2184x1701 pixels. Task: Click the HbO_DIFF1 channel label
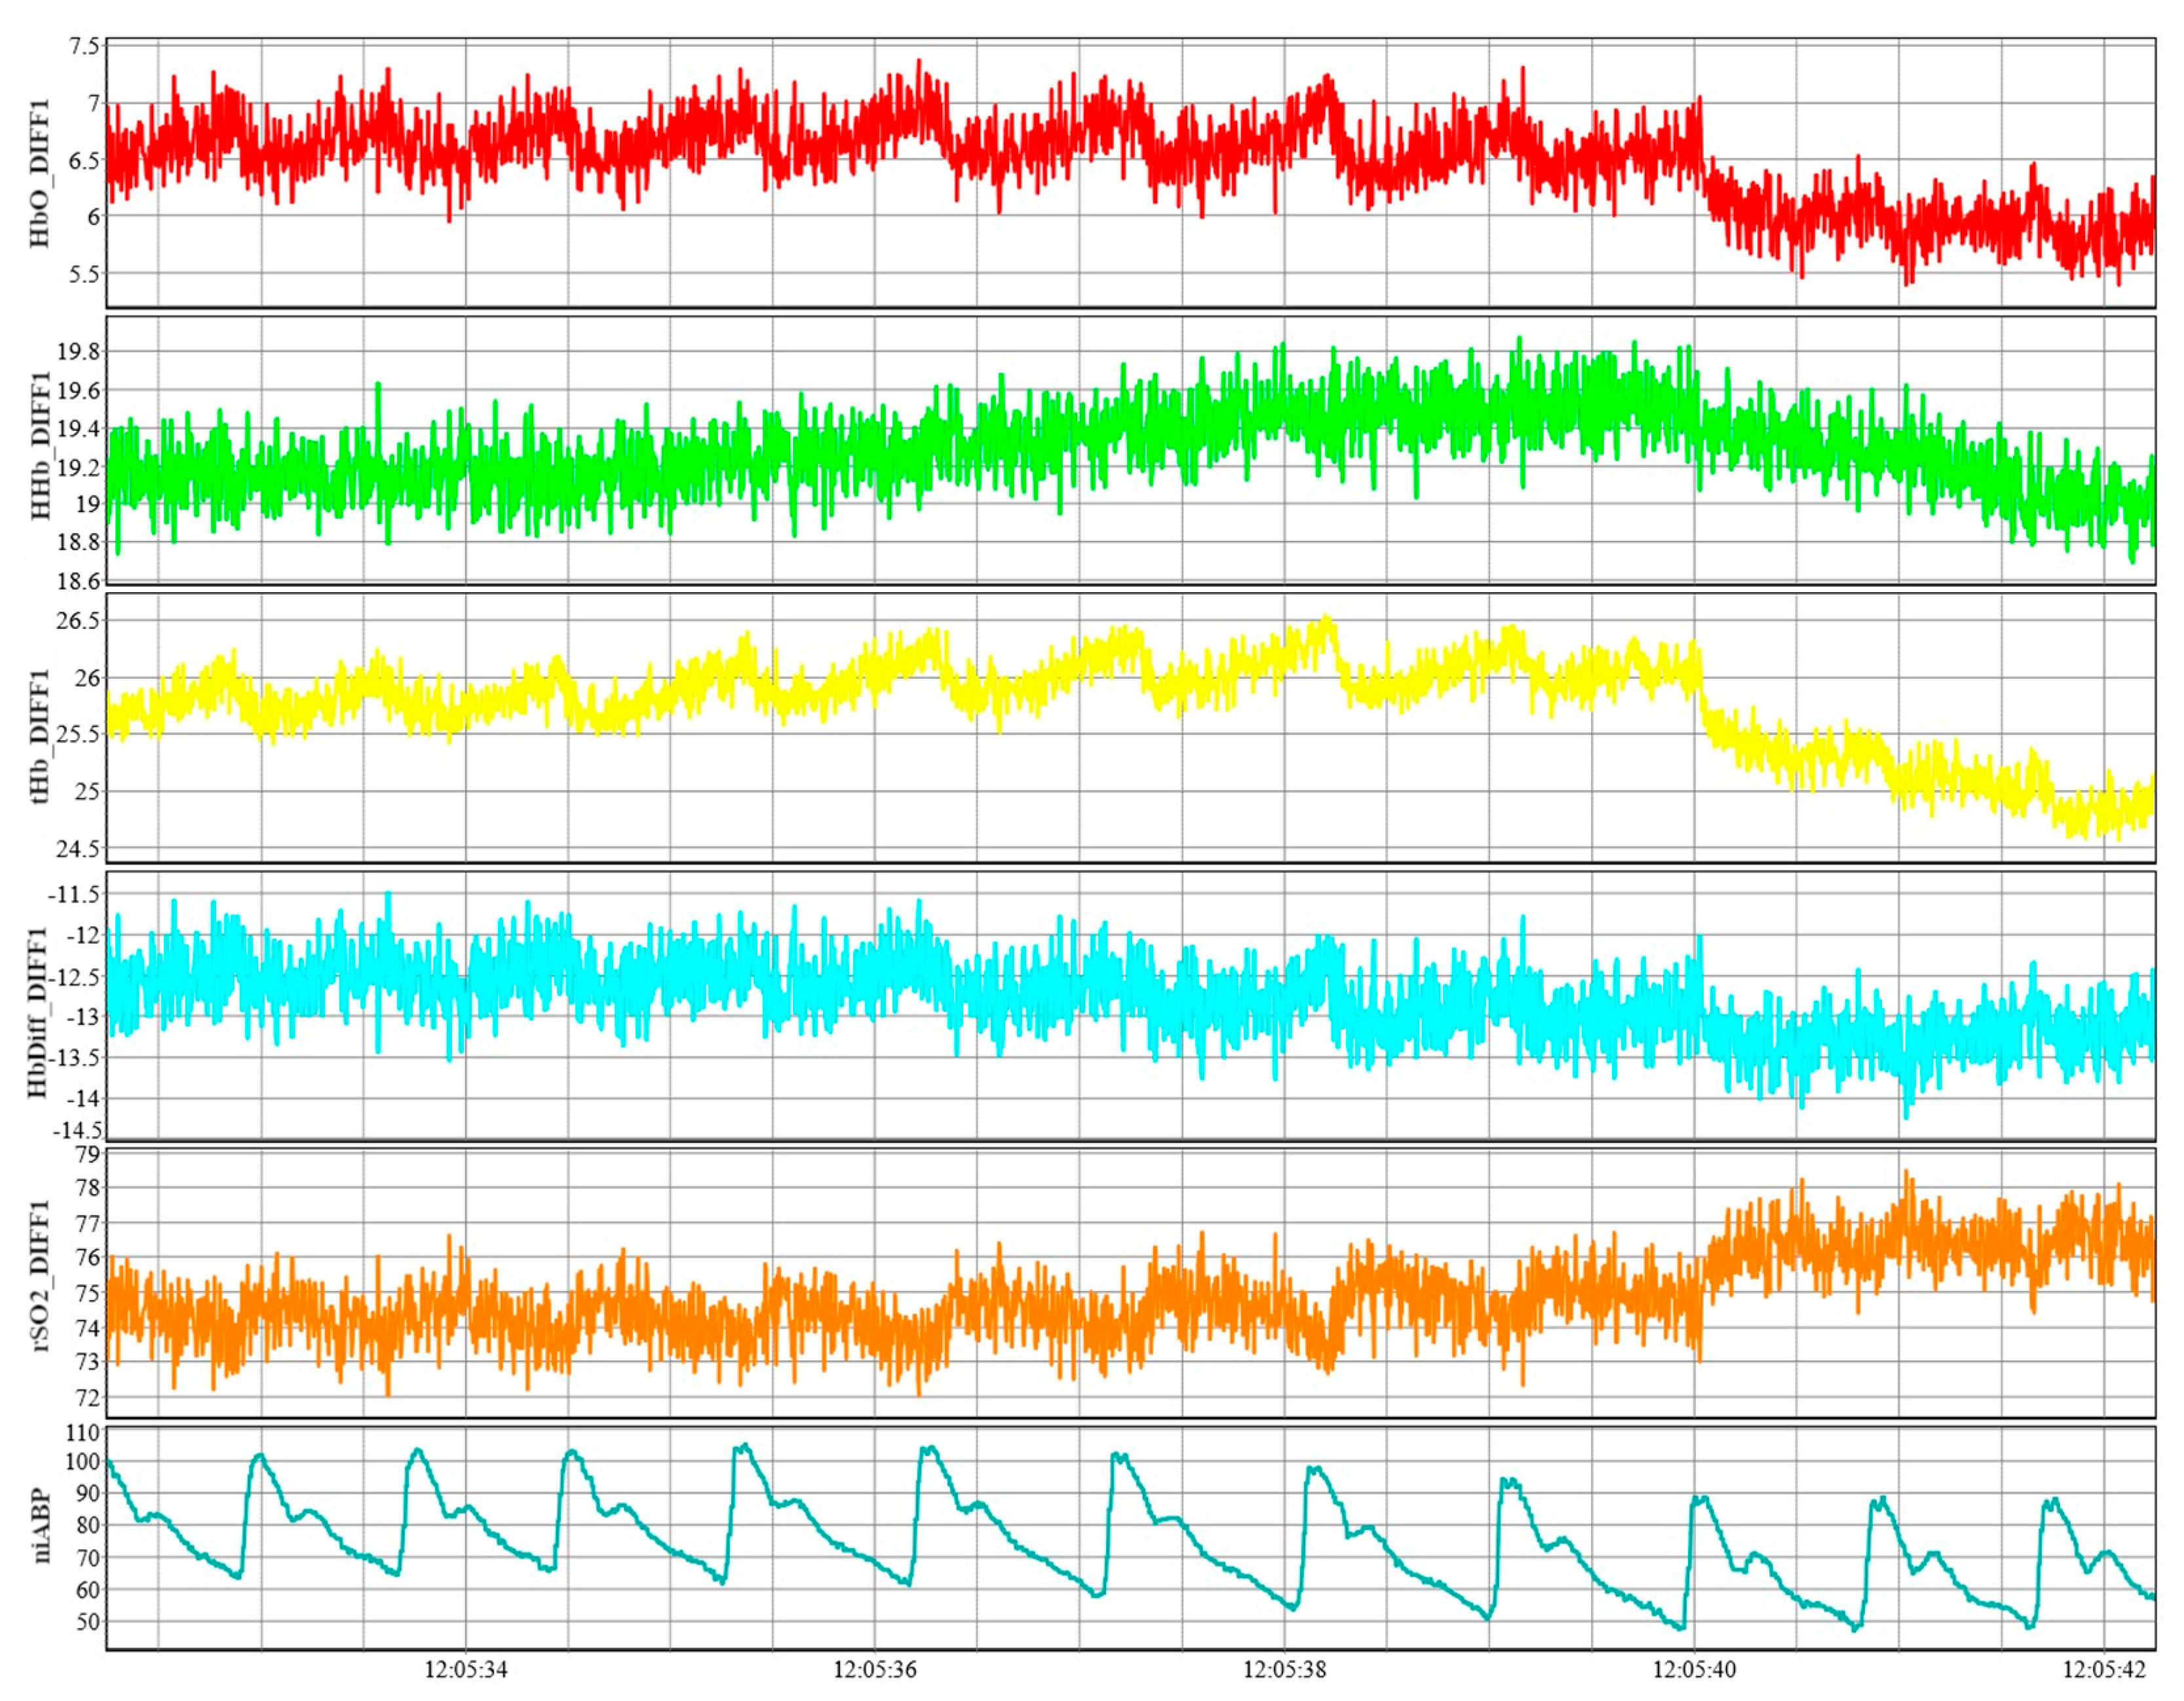[39, 173]
